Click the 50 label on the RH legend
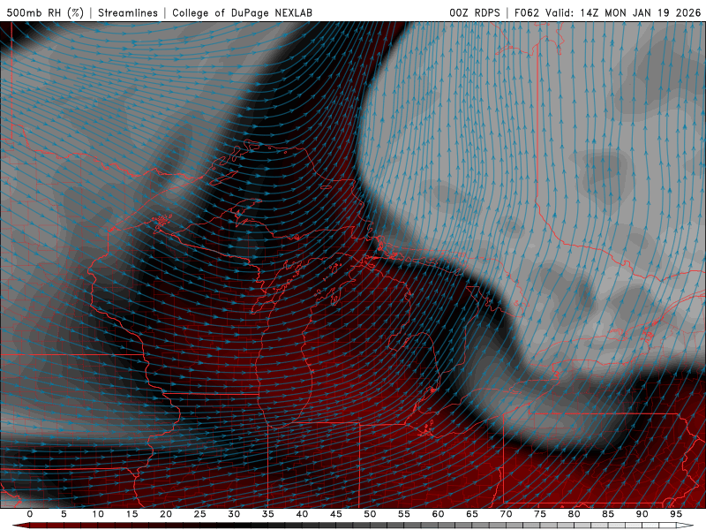This screenshot has height=530, width=706. [370, 514]
